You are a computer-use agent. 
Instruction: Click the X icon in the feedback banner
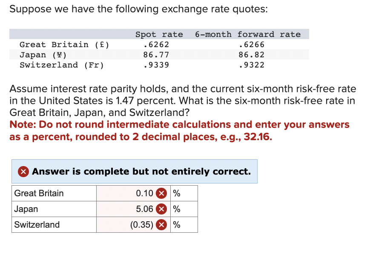(23, 171)
